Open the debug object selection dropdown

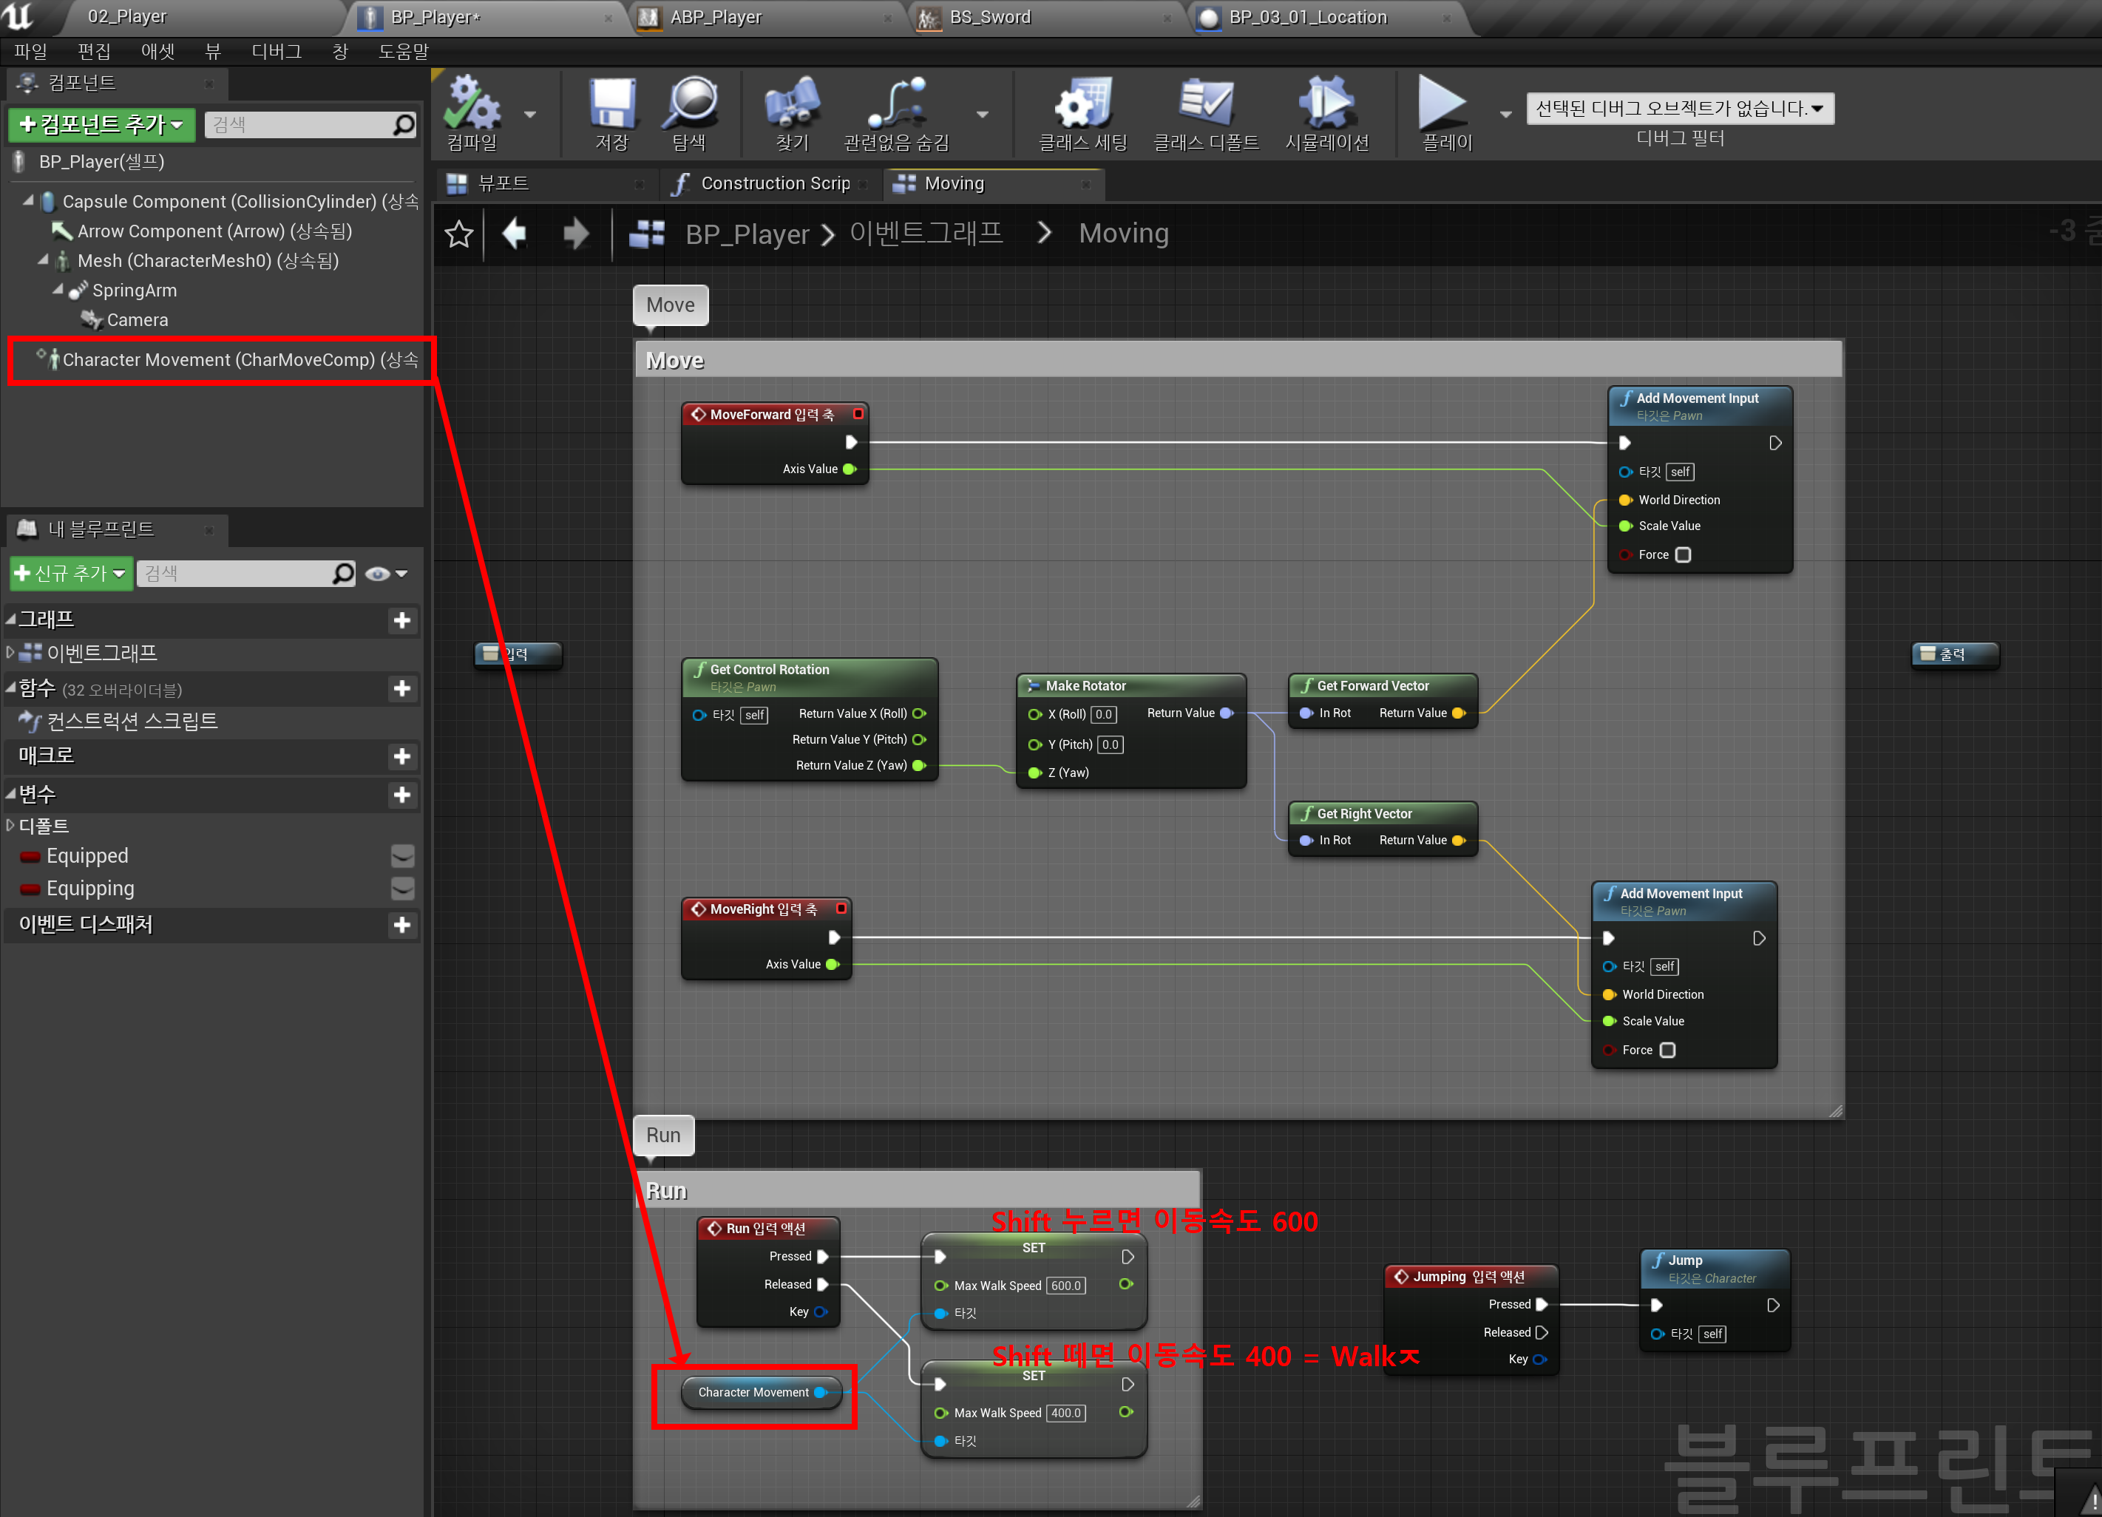pyautogui.click(x=1679, y=109)
